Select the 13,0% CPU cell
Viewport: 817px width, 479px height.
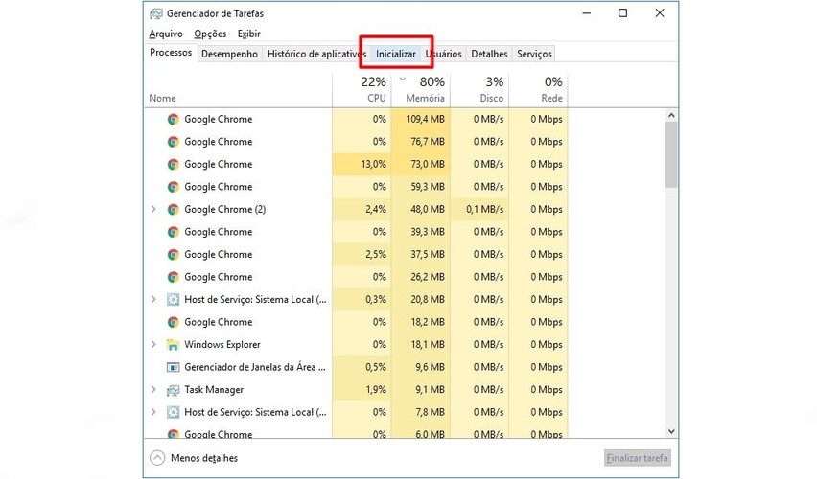coord(362,164)
